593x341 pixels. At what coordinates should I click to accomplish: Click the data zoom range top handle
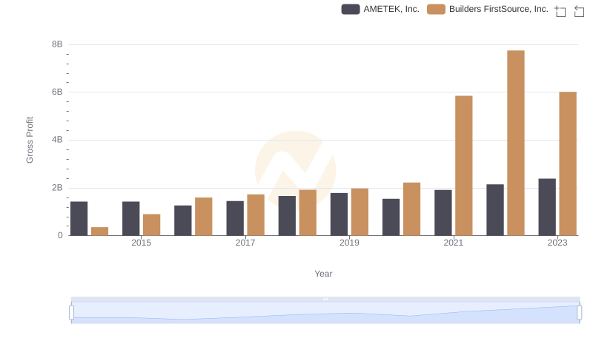click(325, 299)
